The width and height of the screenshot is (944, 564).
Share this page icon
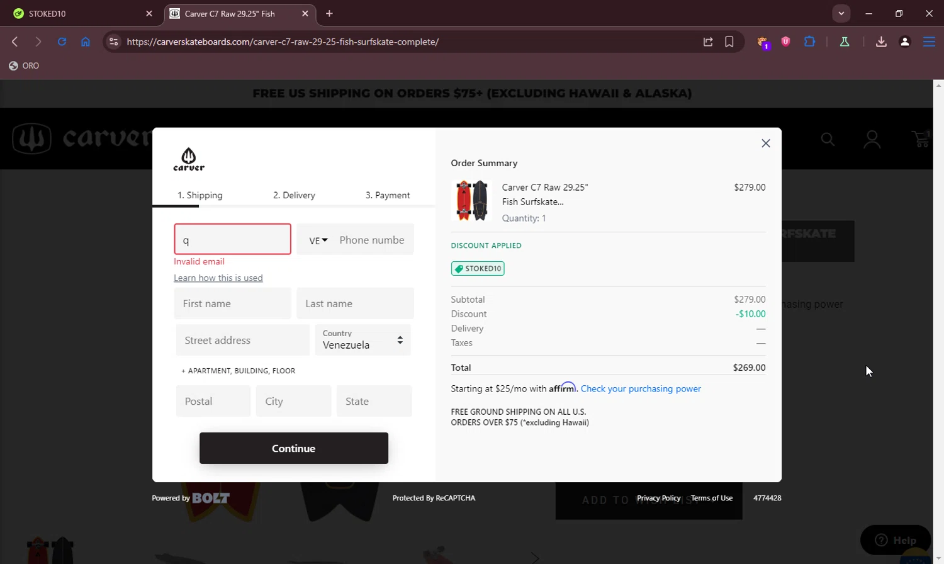(708, 42)
